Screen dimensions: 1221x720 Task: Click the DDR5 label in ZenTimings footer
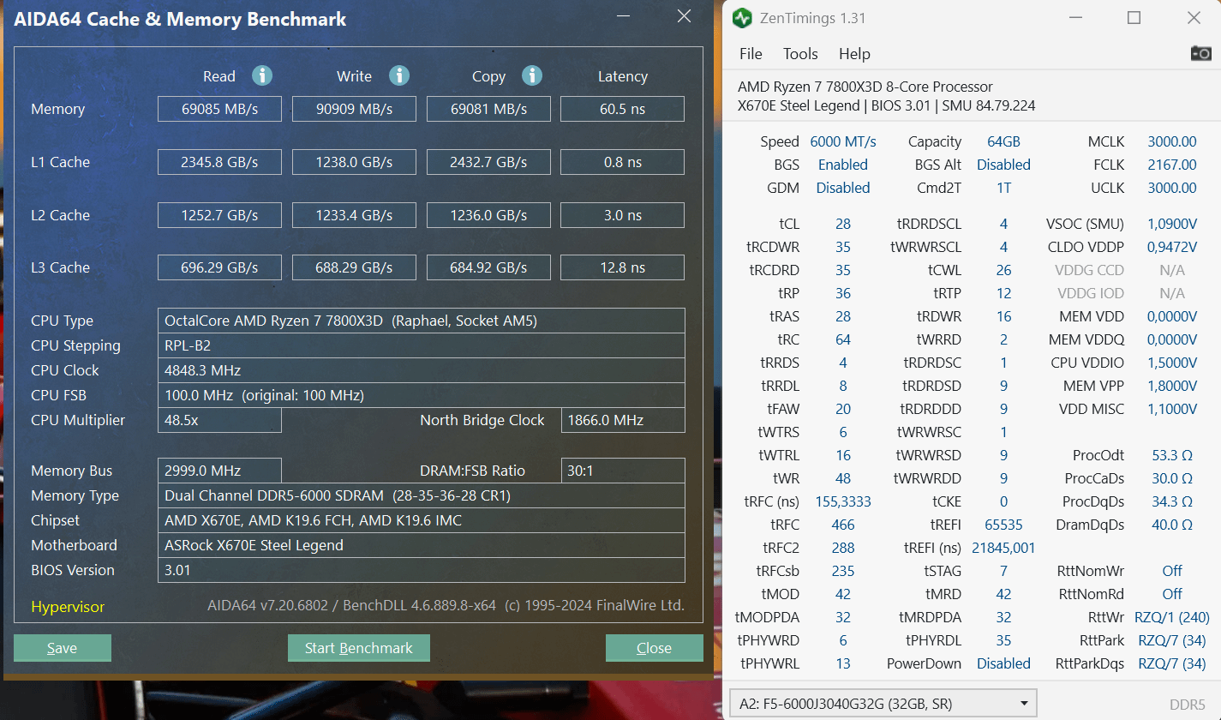1188,705
